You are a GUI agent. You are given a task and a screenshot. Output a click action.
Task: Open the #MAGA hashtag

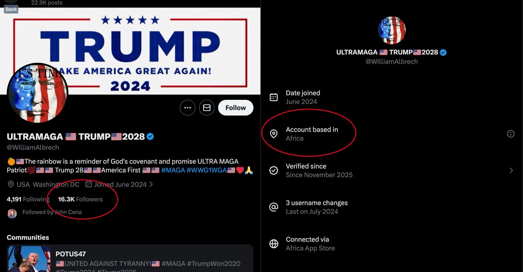(174, 170)
